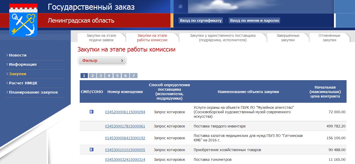Viewport: 355px width, 164px height.
Task: Select Закупки in the sidebar menu
Action: pos(17,74)
